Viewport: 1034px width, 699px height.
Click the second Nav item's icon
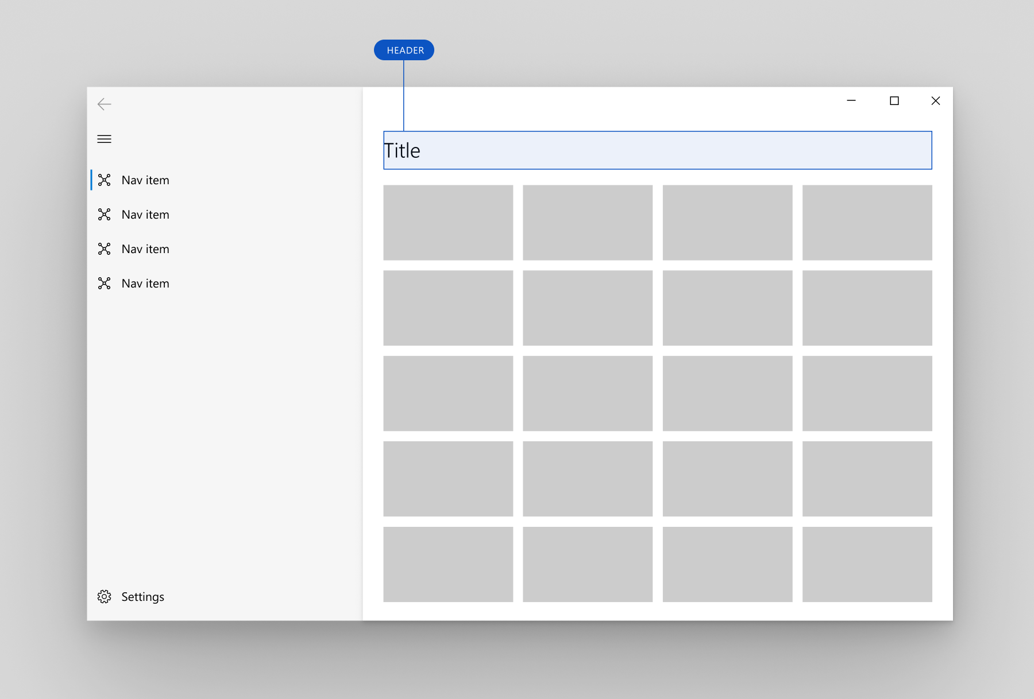point(105,214)
